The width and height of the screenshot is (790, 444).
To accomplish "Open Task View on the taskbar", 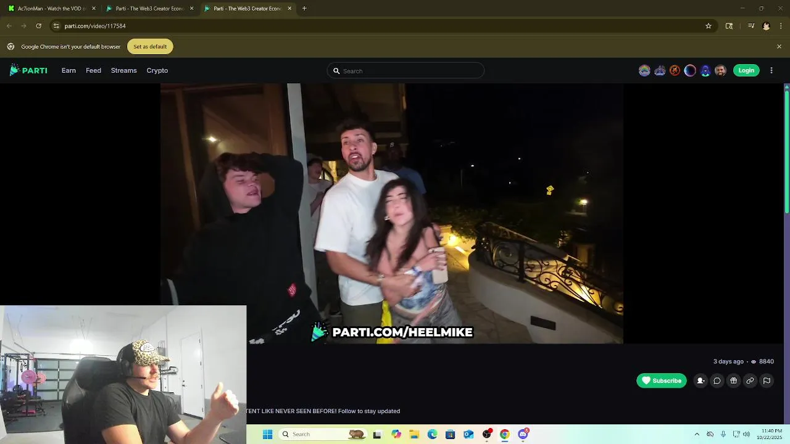I will [x=377, y=434].
